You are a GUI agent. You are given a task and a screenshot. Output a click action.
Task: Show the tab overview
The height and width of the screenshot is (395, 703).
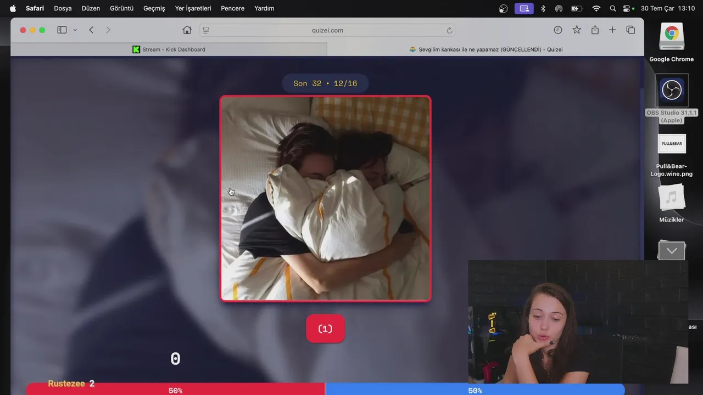(631, 30)
